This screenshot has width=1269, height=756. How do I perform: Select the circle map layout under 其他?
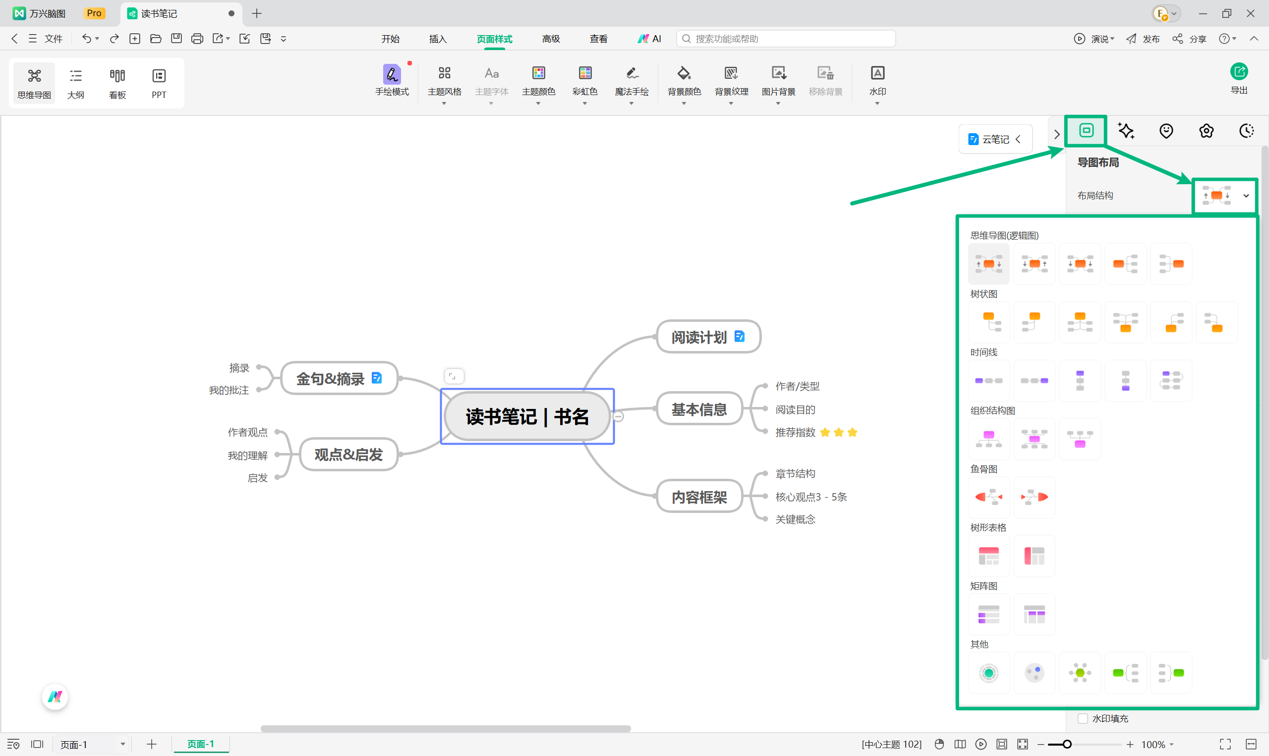[x=988, y=672]
